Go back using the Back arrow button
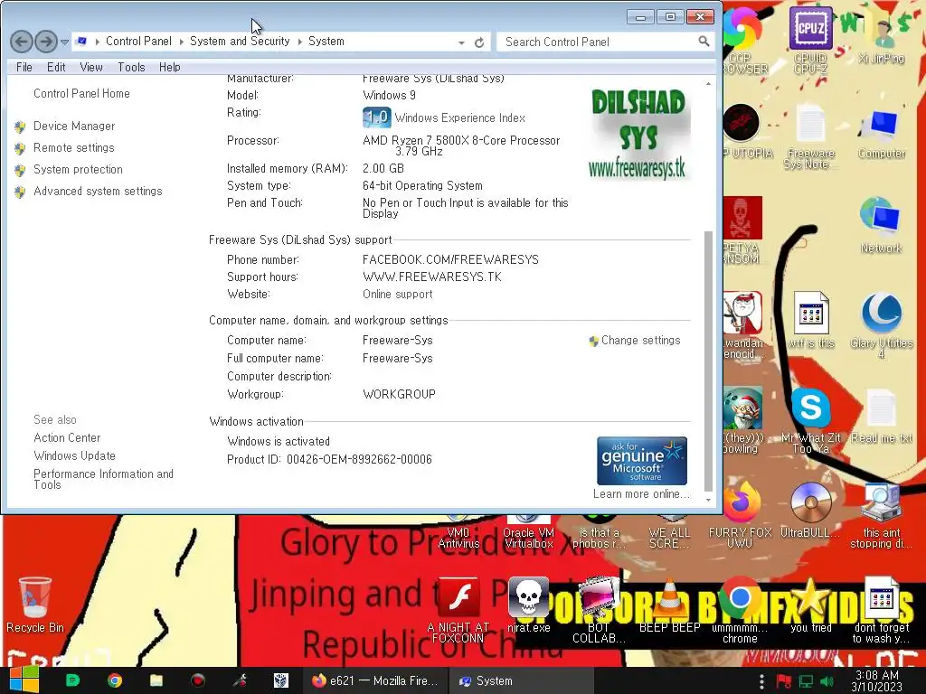The image size is (926, 694). coord(22,42)
